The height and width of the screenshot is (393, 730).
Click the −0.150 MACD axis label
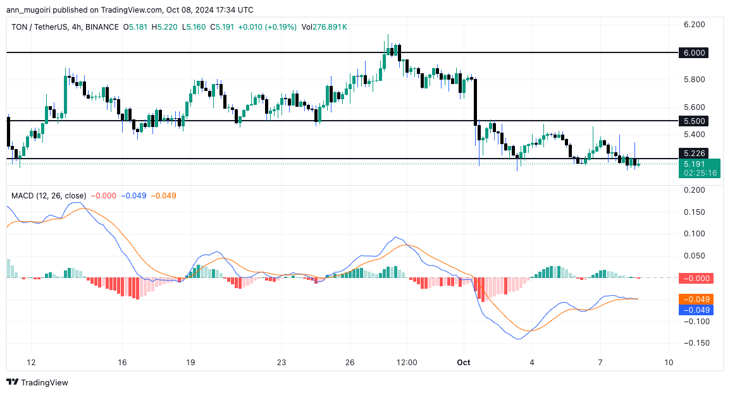695,343
